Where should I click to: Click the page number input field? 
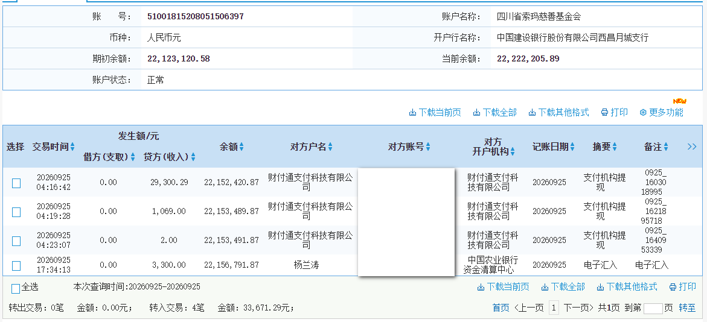653,309
